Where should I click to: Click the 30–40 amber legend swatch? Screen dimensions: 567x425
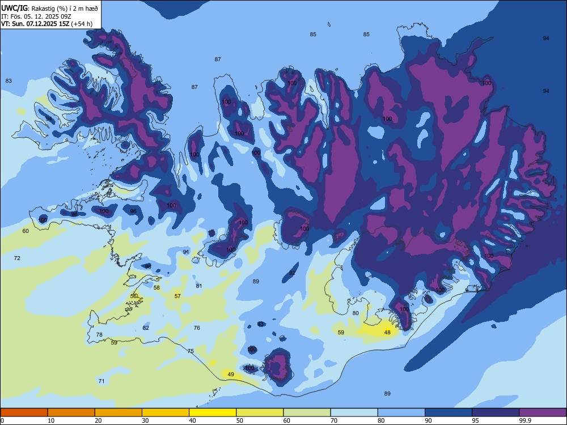[x=166, y=413]
